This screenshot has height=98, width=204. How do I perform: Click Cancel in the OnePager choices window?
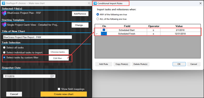tap(14, 94)
